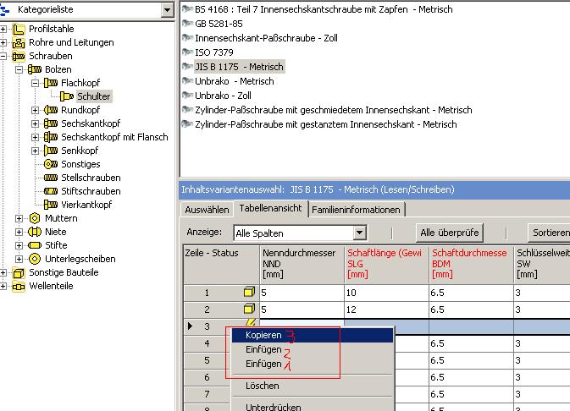Click the Bolzen bolt icon
Screen dimensions: 570x411
click(35, 69)
